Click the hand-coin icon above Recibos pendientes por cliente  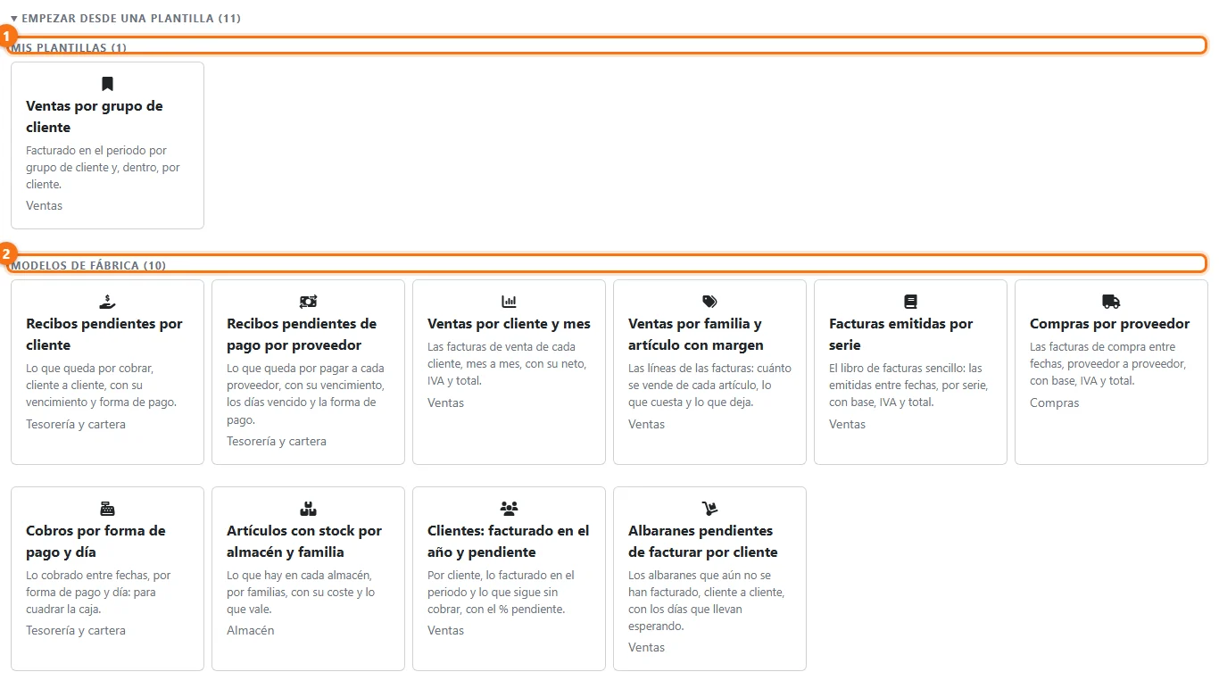point(107,302)
